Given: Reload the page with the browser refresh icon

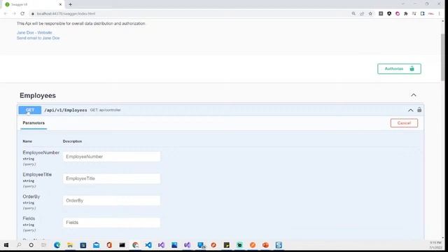Looking at the screenshot, I should coord(22,13).
